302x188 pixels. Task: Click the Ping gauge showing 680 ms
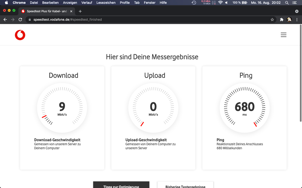[x=245, y=108]
